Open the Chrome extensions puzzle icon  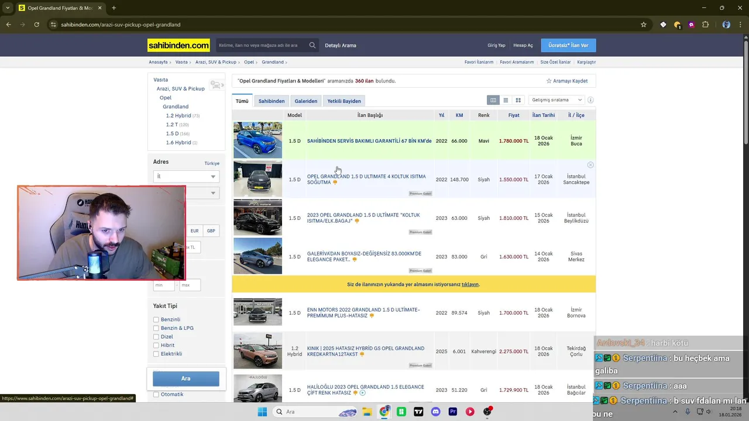[705, 25]
